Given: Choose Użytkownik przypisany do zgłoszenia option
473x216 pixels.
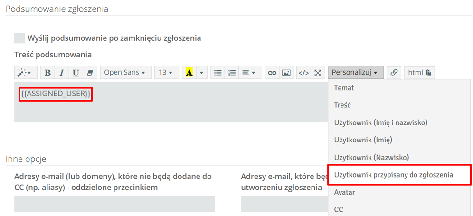Looking at the screenshot, I should (x=399, y=175).
